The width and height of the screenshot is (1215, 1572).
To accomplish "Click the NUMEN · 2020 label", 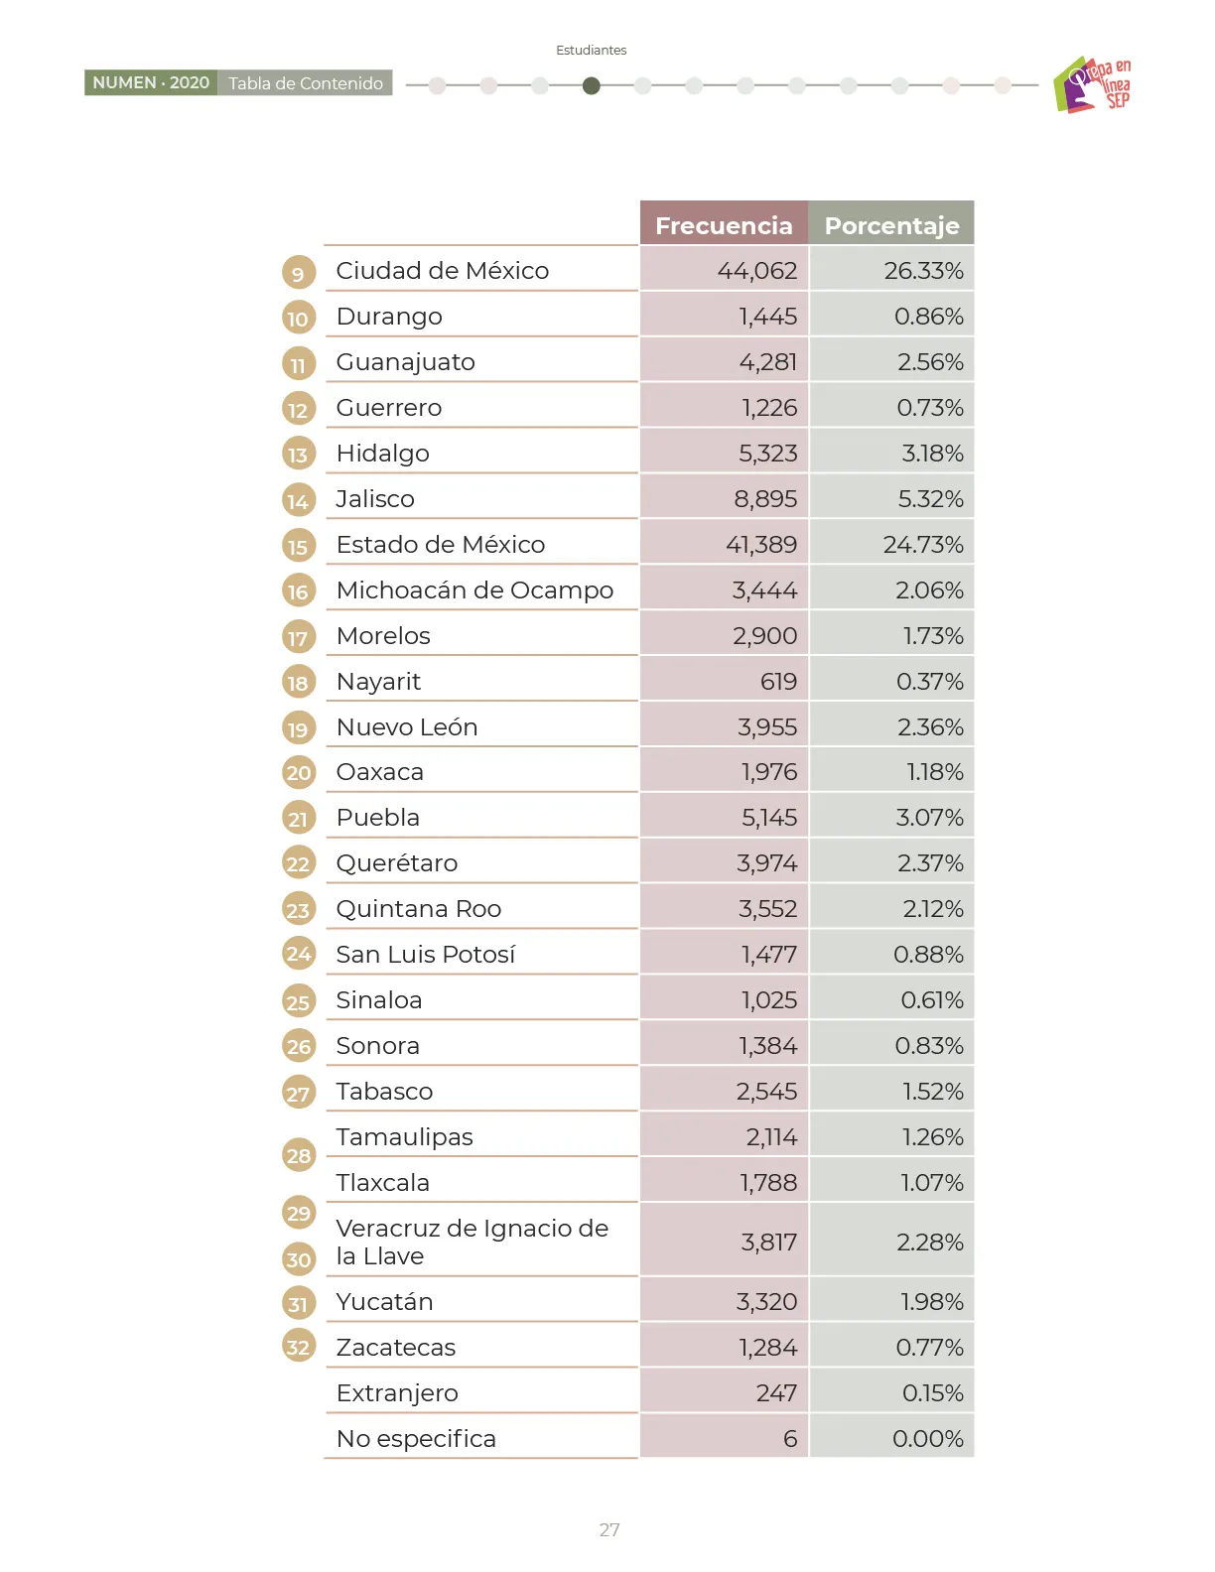I will pos(151,82).
